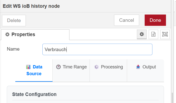Image resolution: width=176 pixels, height=103 pixels.
Task: Open the node description document icon
Action: tap(153, 34)
